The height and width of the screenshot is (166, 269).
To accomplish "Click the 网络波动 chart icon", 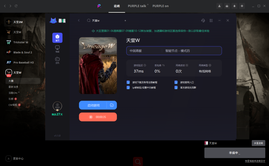I will pos(187,65).
